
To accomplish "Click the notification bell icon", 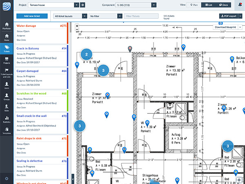I will coord(239,5).
